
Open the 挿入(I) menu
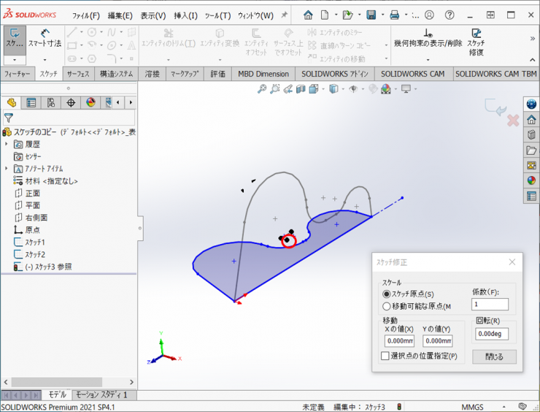[185, 15]
